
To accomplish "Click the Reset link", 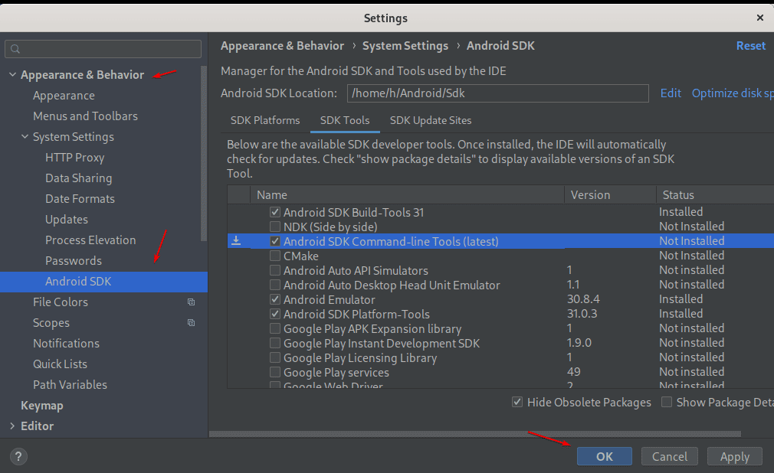I will tap(751, 46).
